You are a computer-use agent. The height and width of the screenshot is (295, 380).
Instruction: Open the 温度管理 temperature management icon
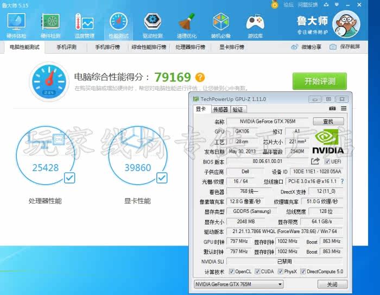tap(84, 26)
